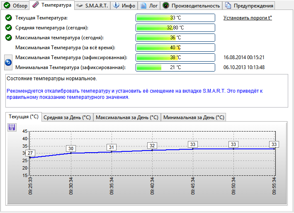The width and height of the screenshot is (294, 213).
Task: Click the chart data point labeled 31
Action: click(x=112, y=152)
